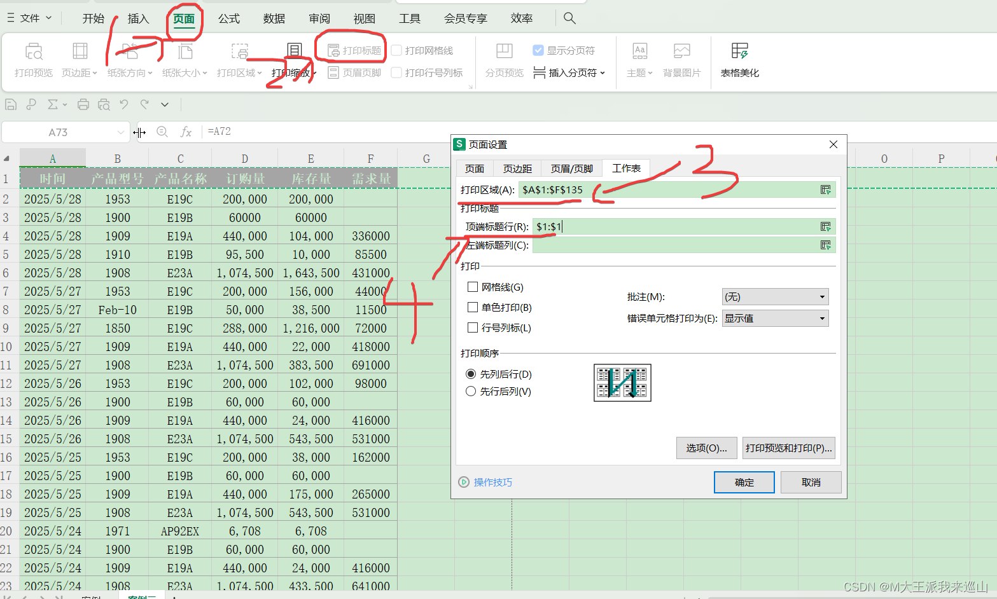Enable Gridlines (网格线) checkbox in dialog
The image size is (997, 599).
pyautogui.click(x=473, y=287)
